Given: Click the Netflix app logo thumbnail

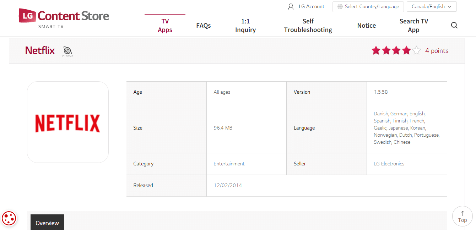Looking at the screenshot, I should [68, 122].
